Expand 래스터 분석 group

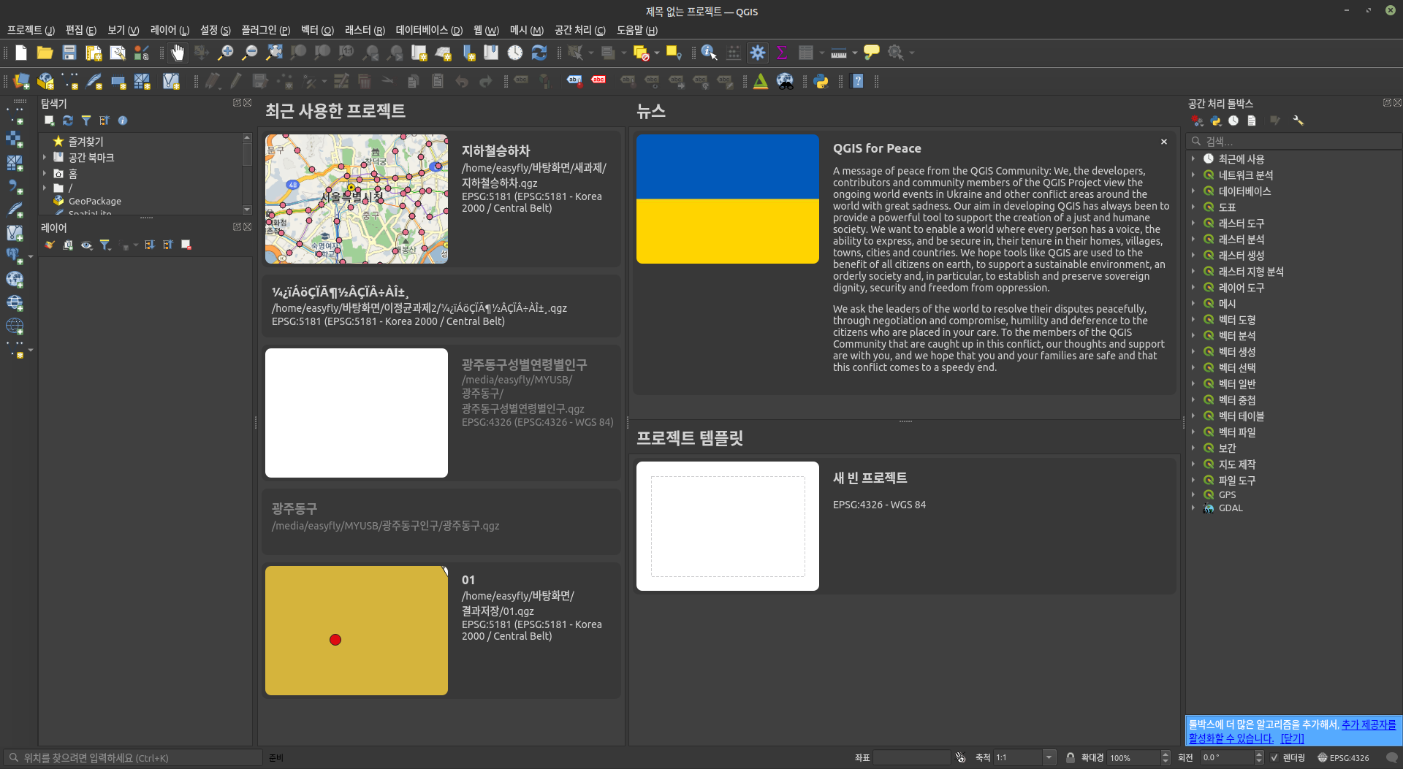point(1193,239)
